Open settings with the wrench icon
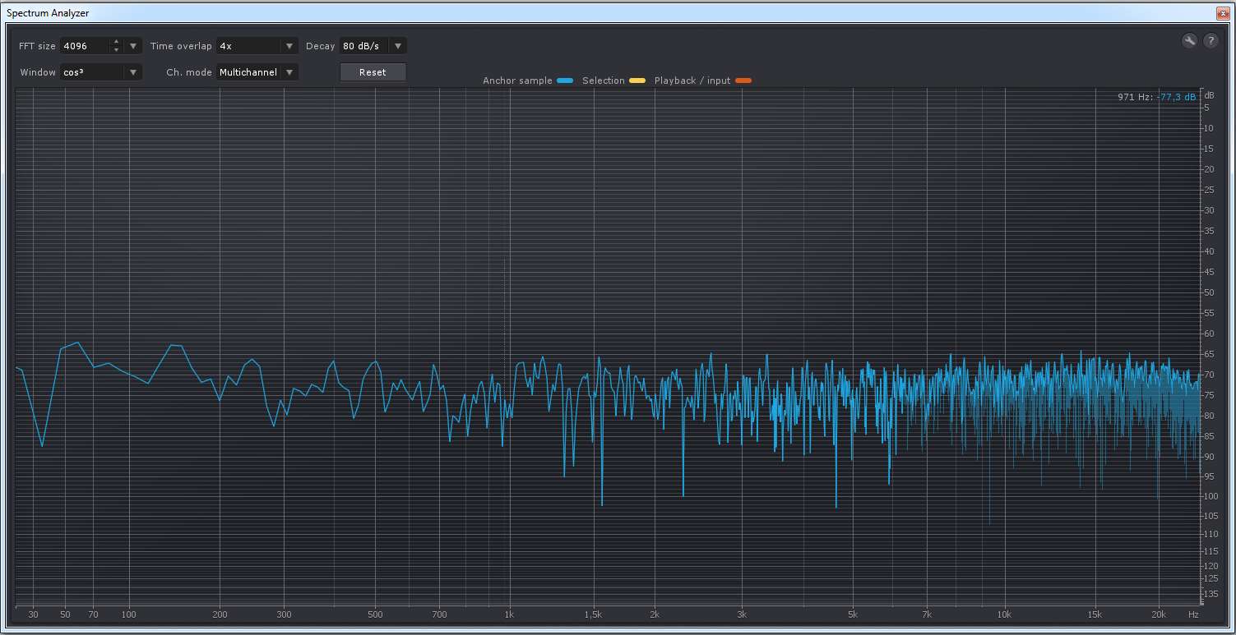The width and height of the screenshot is (1236, 635). [1189, 41]
